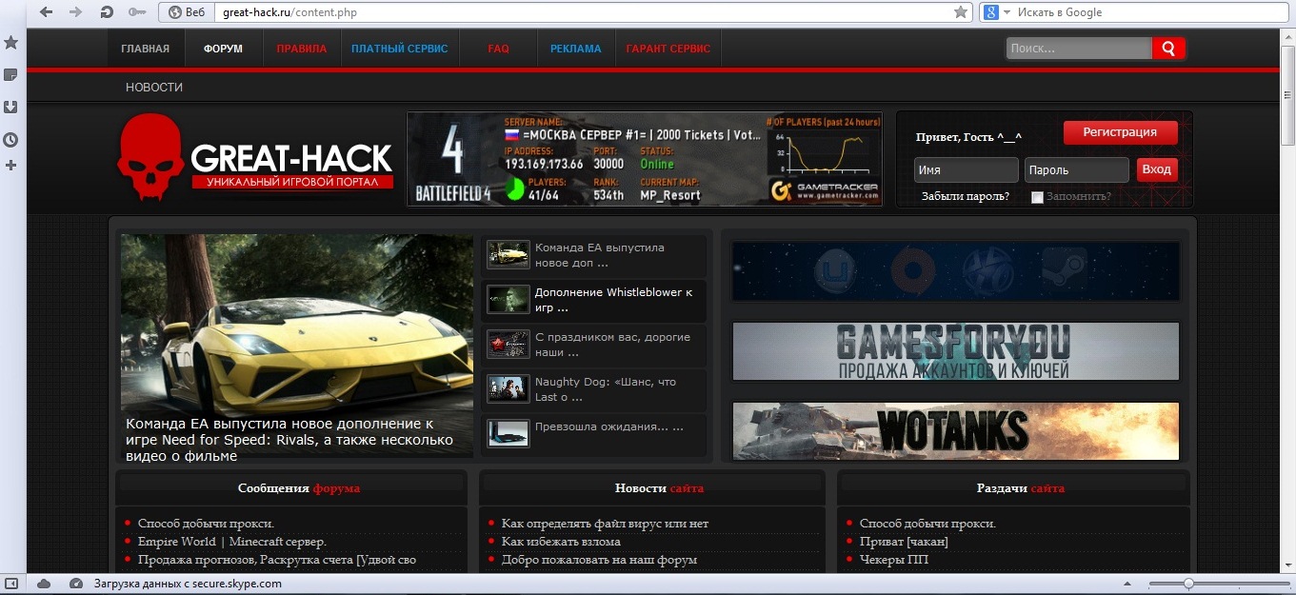Tick the Запомнить remember-me checkbox

1037,197
